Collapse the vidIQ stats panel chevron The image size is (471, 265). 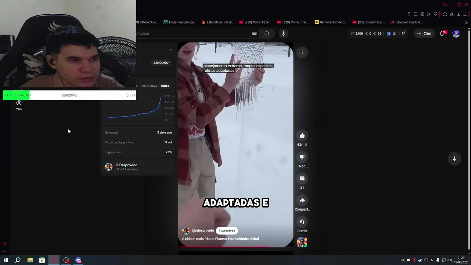point(170,50)
